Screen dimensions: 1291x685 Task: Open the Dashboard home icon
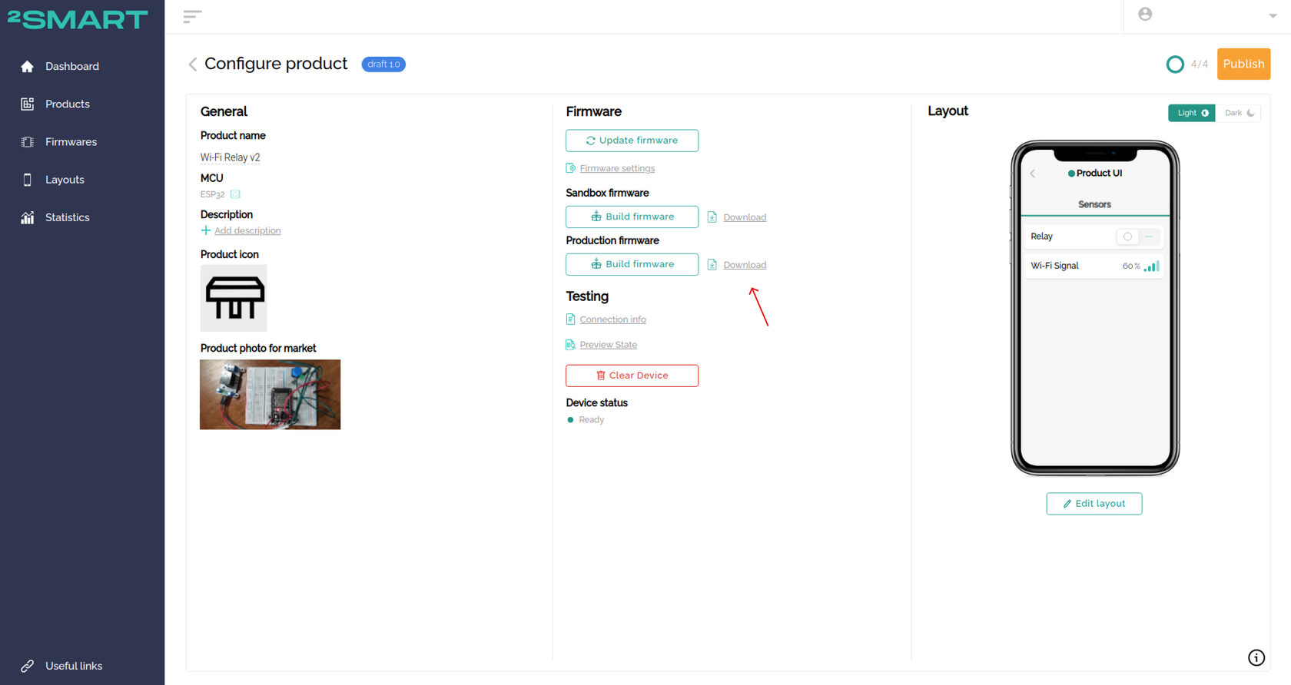28,66
